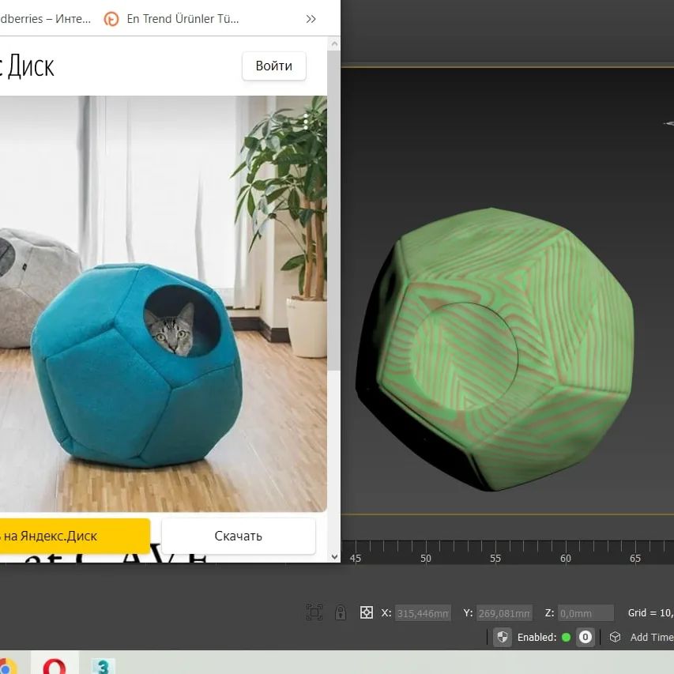This screenshot has height=674, width=674.
Task: Click the Y coordinate field
Action: click(504, 613)
